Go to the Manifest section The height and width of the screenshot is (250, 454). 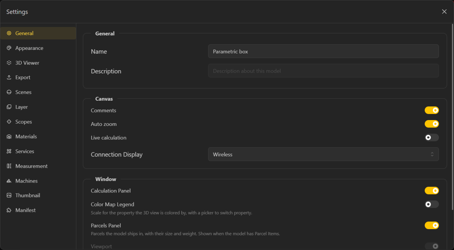coord(38,210)
